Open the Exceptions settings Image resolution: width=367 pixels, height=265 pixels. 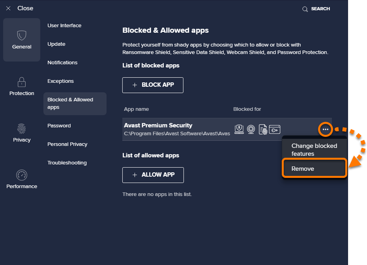pyautogui.click(x=60, y=81)
